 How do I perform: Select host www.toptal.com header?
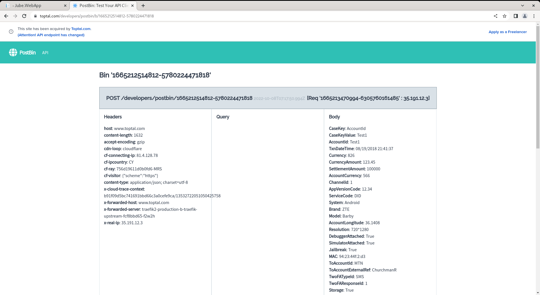[124, 128]
